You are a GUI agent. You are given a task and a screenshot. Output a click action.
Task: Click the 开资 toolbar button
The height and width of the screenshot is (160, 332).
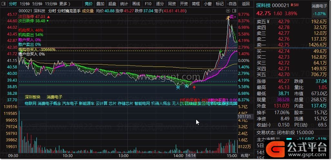tap(184, 4)
